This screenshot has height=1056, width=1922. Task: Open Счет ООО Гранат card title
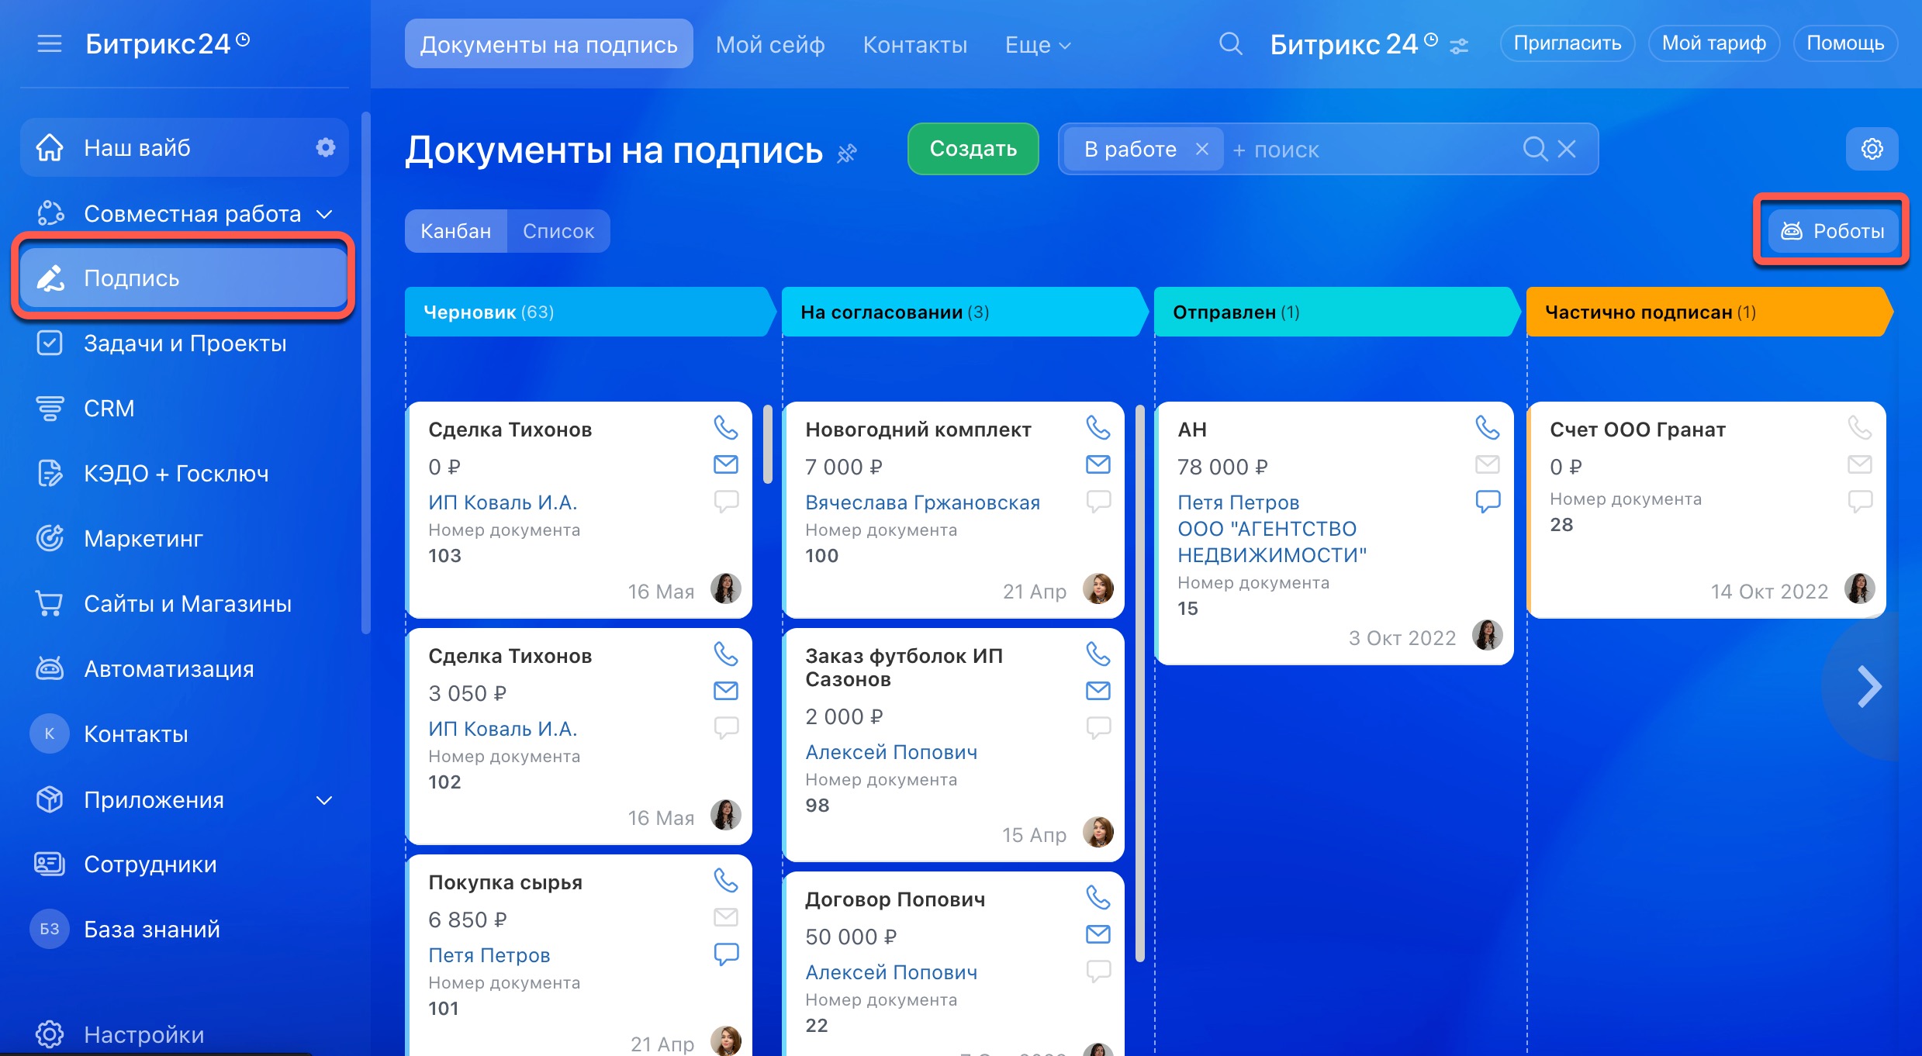1637,430
